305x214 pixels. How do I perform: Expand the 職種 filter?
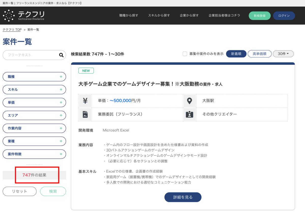[x=34, y=77]
